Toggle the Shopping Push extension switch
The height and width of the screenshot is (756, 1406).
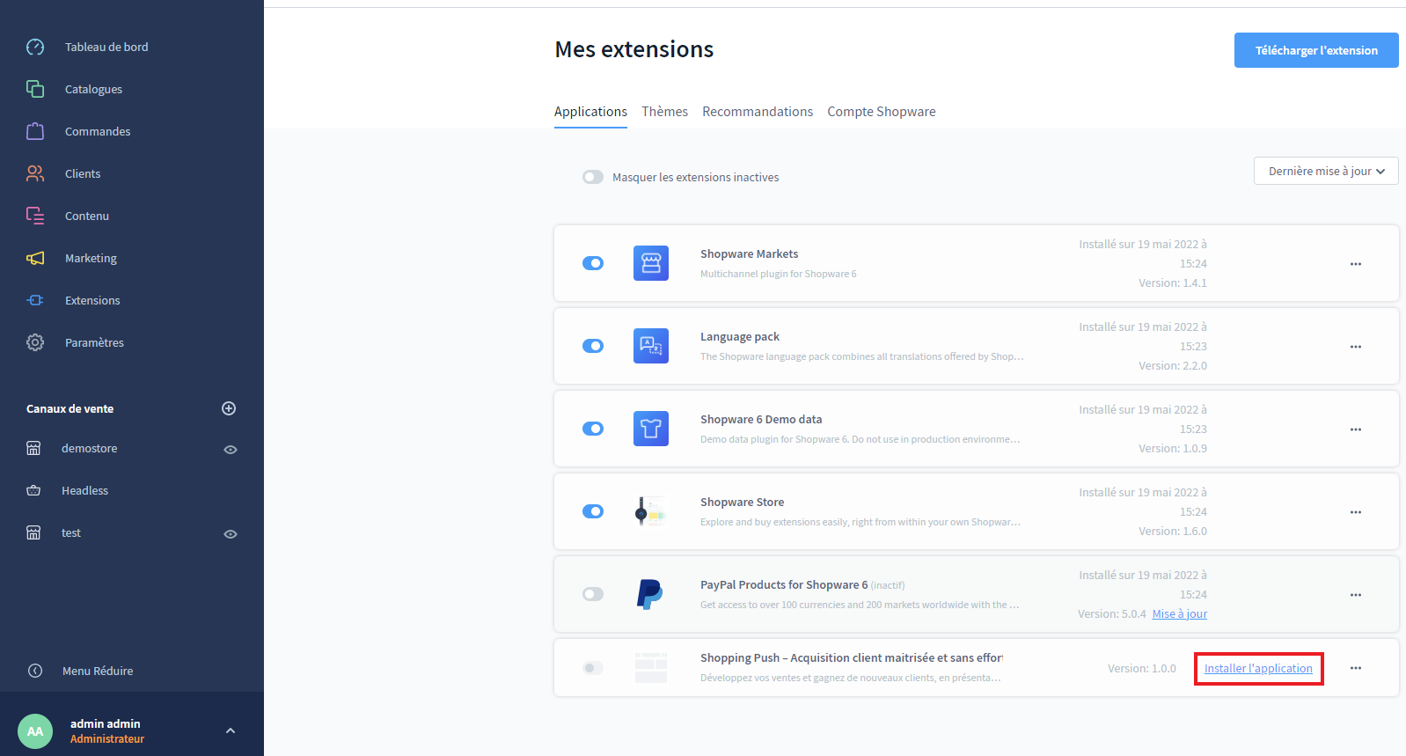(x=593, y=668)
